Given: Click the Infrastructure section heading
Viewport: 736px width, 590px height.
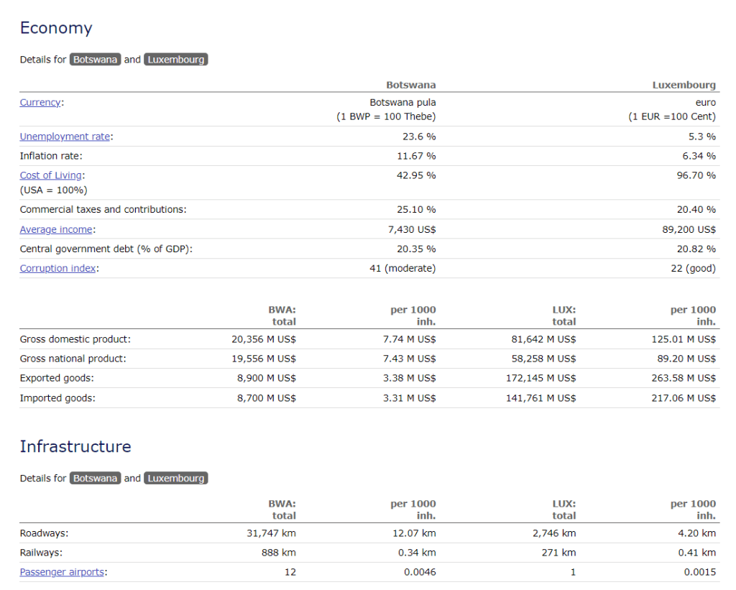Looking at the screenshot, I should coord(75,446).
